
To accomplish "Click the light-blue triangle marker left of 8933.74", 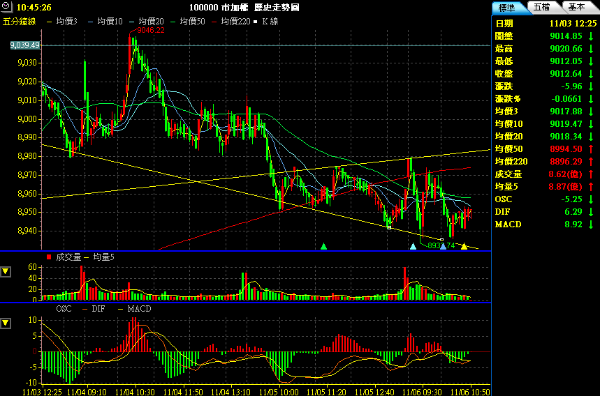I will 413,246.
